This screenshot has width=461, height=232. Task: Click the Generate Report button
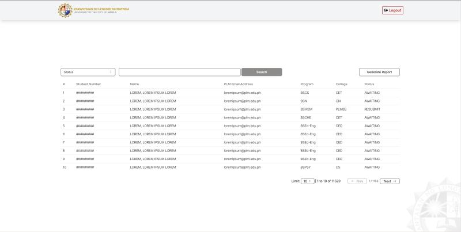(379, 72)
